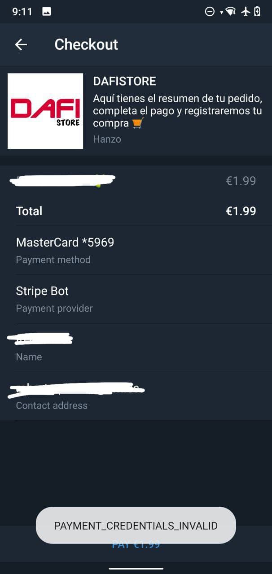This screenshot has height=574, width=272.
Task: Open the picture notification icon in status bar
Action: pyautogui.click(x=47, y=12)
